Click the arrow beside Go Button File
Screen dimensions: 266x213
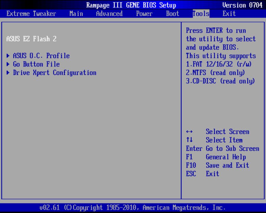[8, 64]
